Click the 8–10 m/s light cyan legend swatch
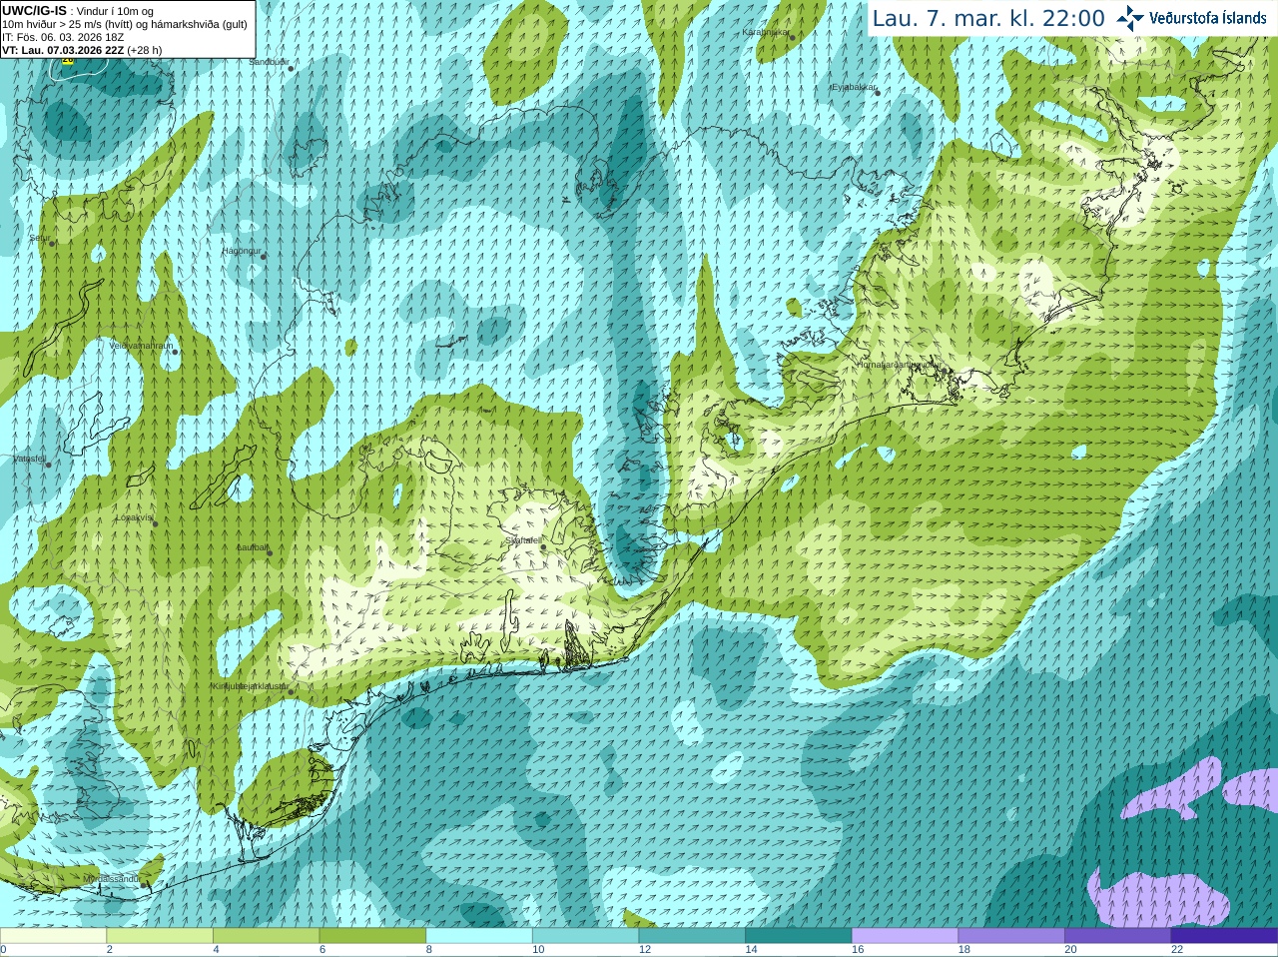This screenshot has height=957, width=1278. click(x=479, y=936)
